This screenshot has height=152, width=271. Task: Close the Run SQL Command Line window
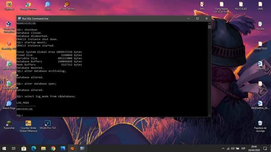[x=207, y=19]
